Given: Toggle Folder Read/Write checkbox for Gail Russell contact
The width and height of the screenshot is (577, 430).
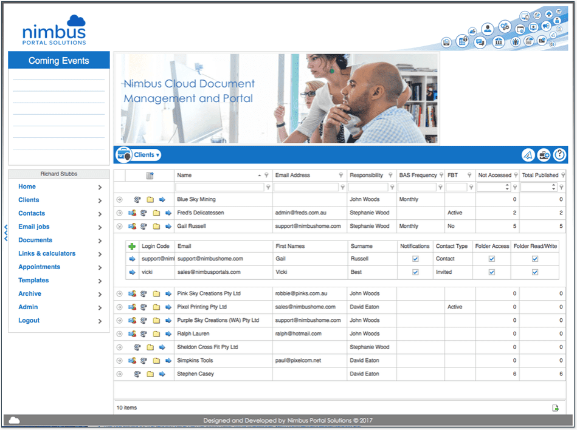Looking at the screenshot, I should [x=535, y=259].
